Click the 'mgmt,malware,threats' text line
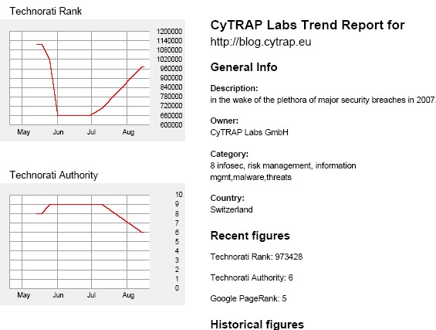436x330 pixels. click(x=251, y=178)
